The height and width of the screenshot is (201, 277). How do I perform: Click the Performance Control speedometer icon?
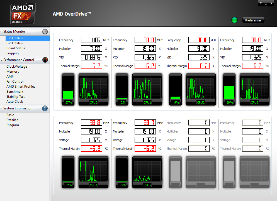(45, 60)
